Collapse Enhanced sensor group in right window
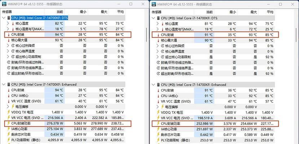The width and height of the screenshot is (299, 144). pos(153,85)
